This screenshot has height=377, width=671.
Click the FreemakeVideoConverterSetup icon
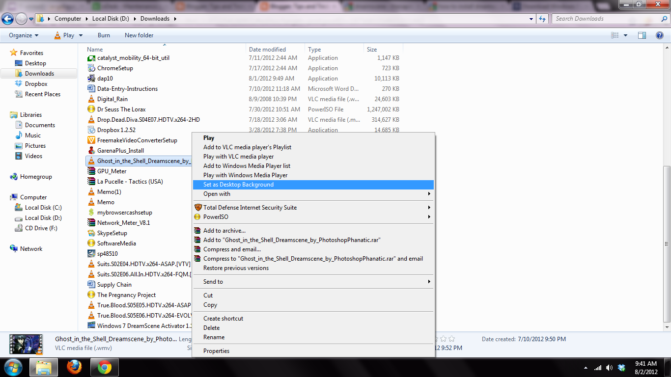(91, 140)
